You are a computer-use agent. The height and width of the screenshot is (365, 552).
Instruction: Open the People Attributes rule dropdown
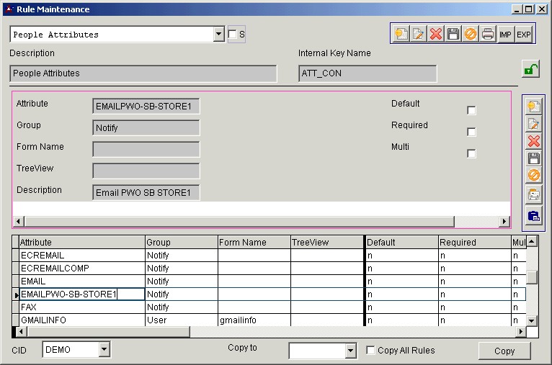(219, 35)
